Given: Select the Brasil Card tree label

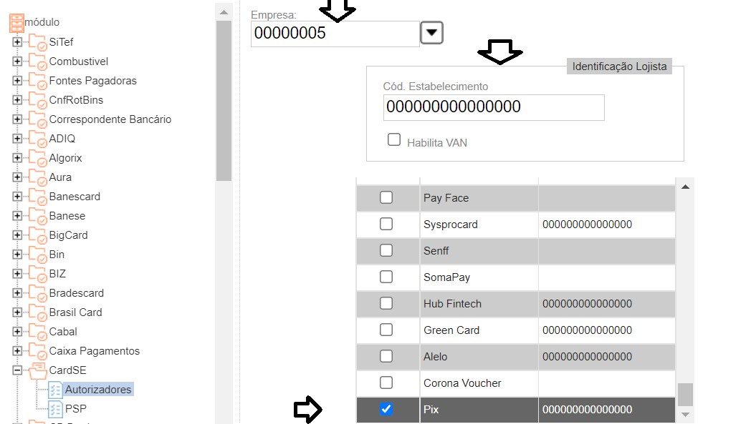Looking at the screenshot, I should coord(76,312).
